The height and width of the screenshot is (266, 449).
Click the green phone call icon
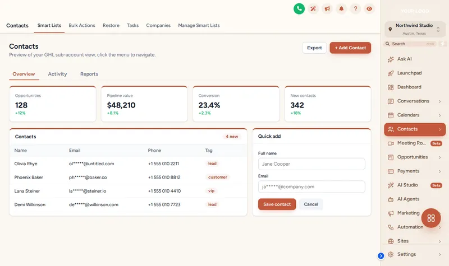tap(299, 9)
